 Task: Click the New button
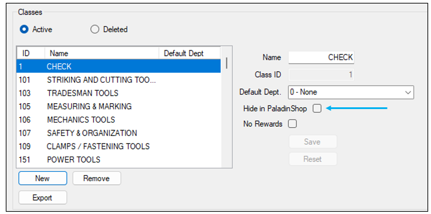43,178
